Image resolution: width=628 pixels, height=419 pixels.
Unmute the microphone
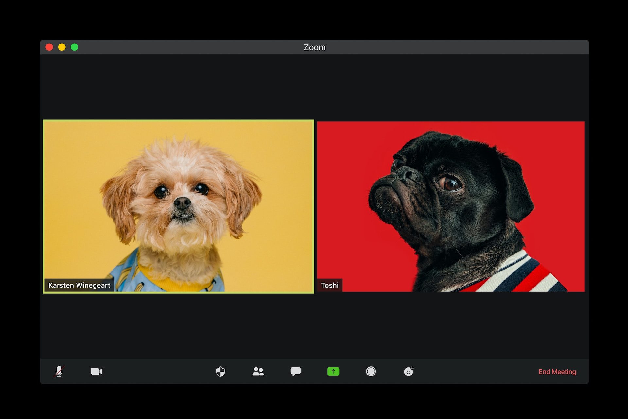[x=59, y=372]
